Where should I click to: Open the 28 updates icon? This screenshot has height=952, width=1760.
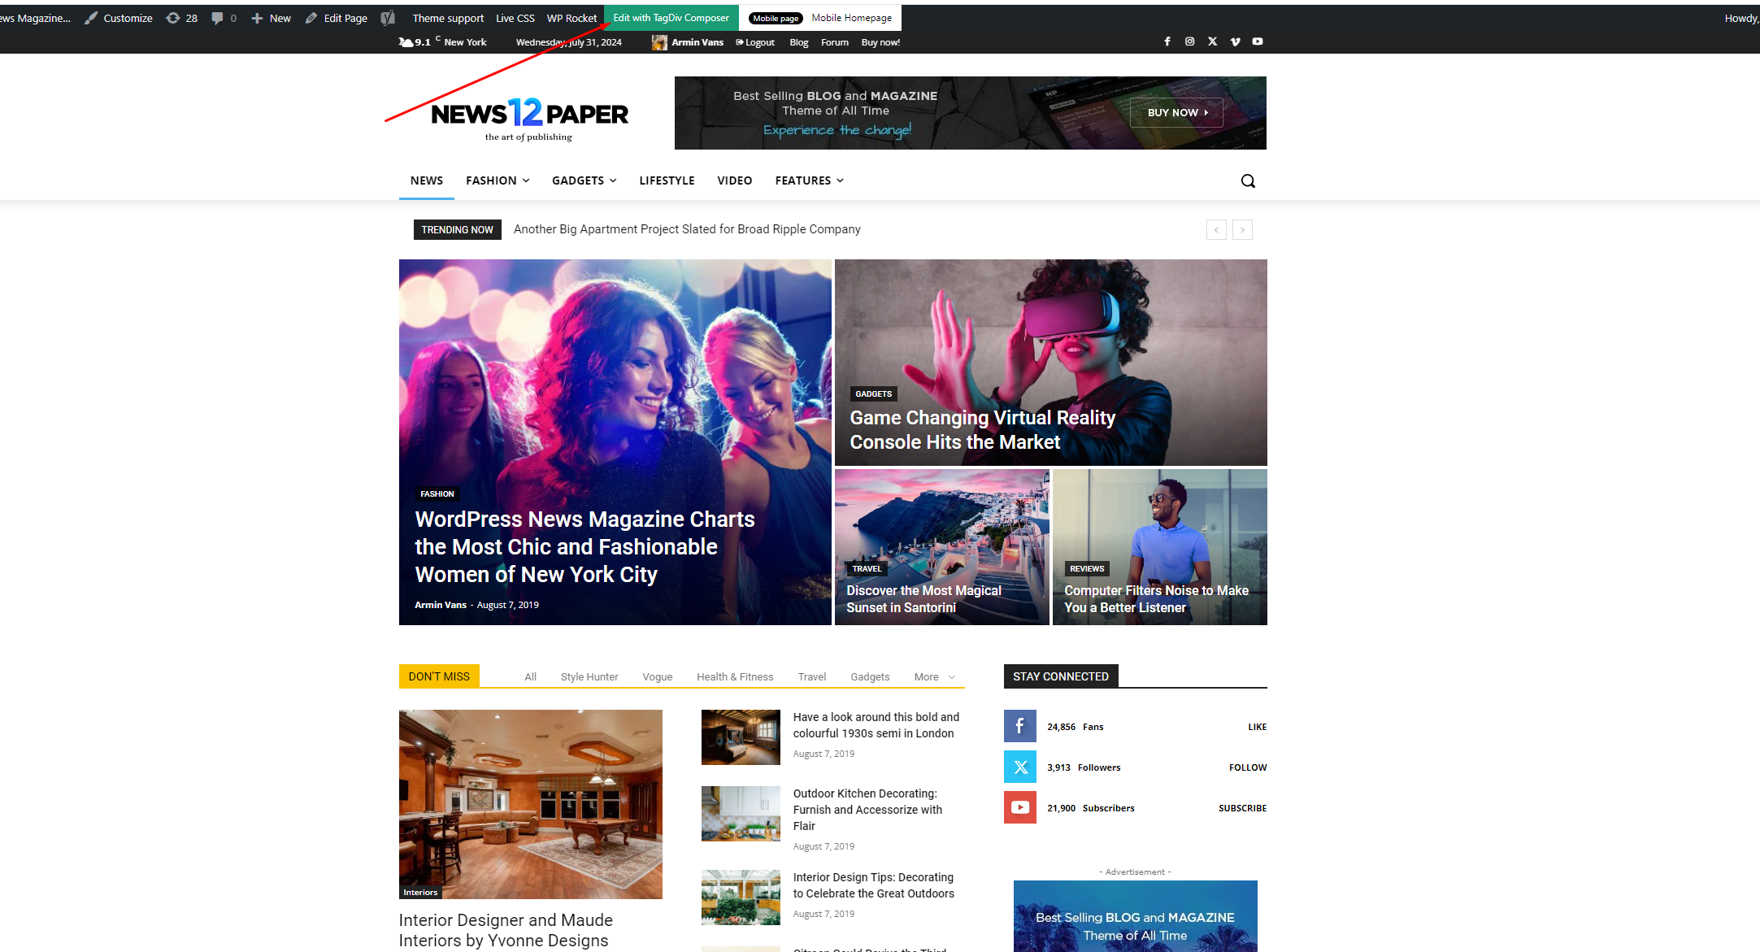(x=182, y=18)
